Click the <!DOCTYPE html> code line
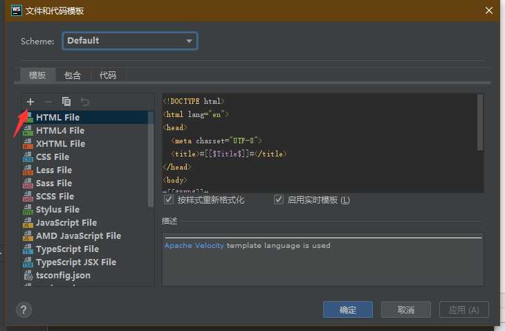This screenshot has height=331, width=505. click(x=194, y=102)
